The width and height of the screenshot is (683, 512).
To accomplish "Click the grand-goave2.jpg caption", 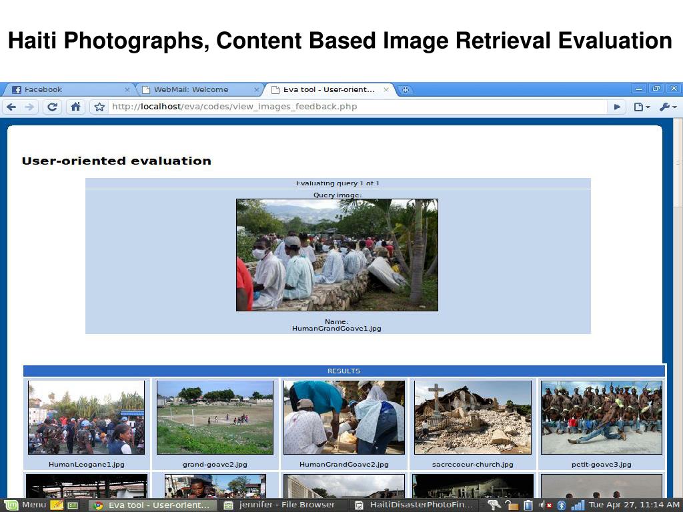I will pyautogui.click(x=215, y=465).
